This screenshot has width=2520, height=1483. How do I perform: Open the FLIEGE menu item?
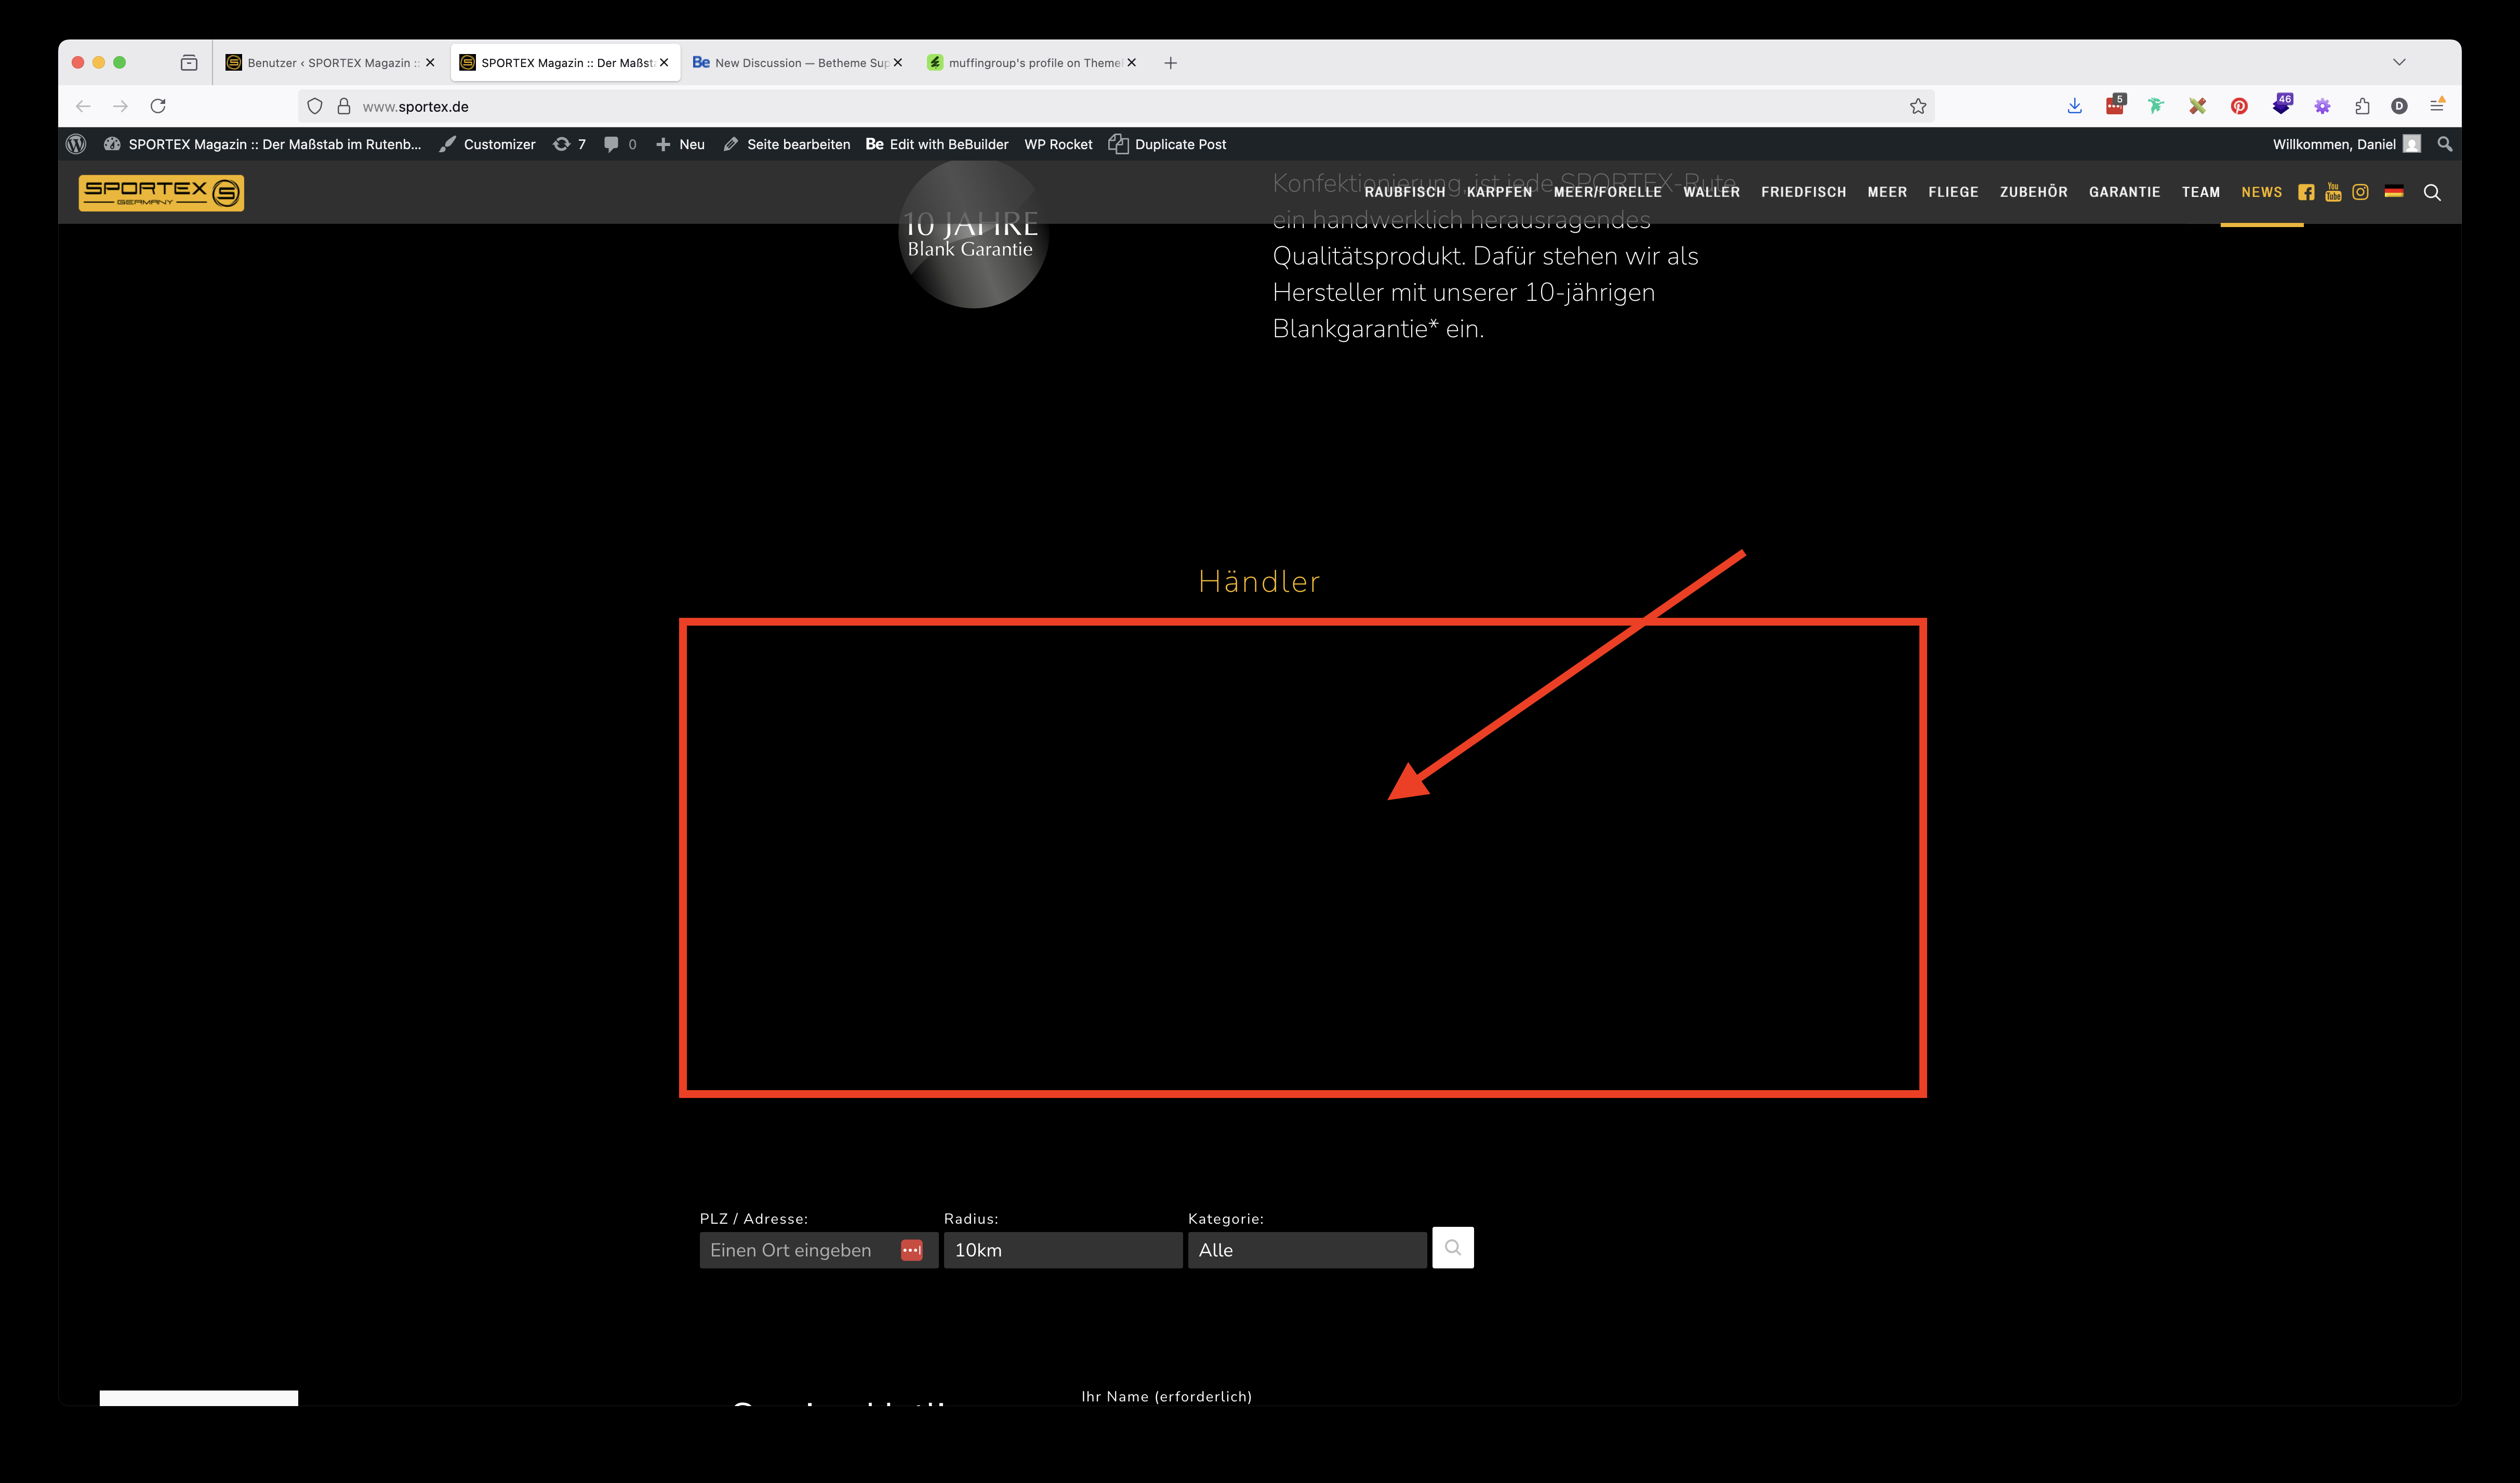click(1953, 192)
